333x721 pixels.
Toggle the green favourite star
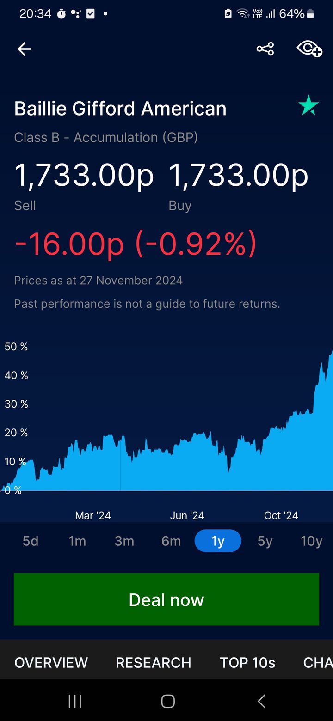coord(308,106)
